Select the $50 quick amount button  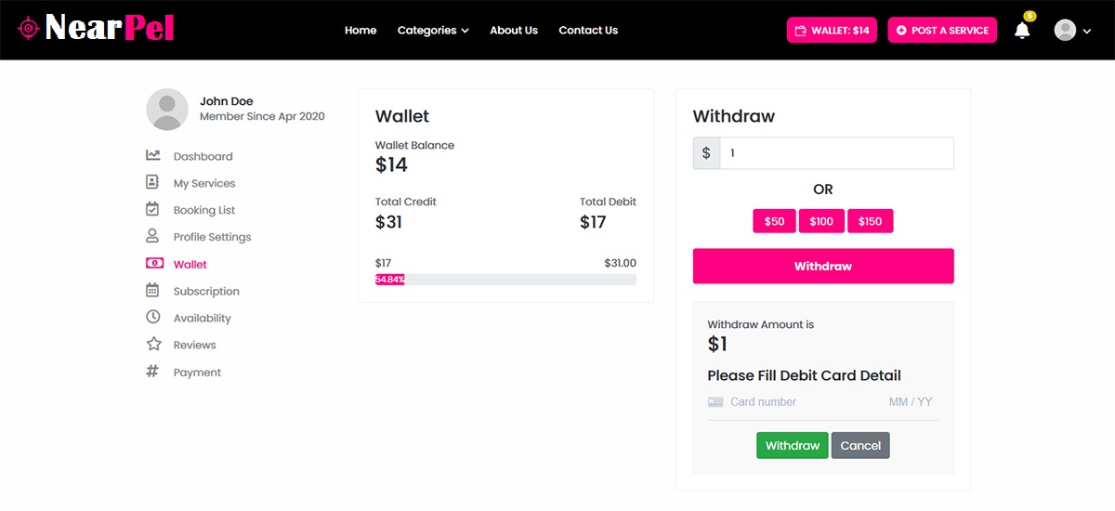(x=774, y=221)
